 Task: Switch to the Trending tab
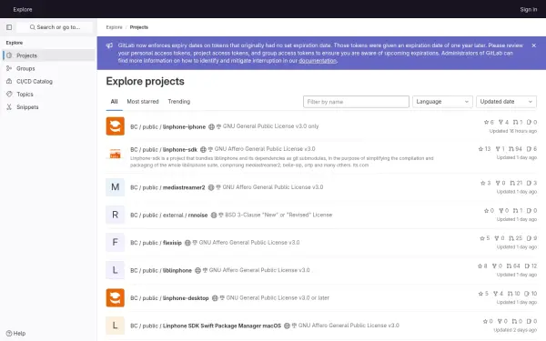pyautogui.click(x=179, y=102)
